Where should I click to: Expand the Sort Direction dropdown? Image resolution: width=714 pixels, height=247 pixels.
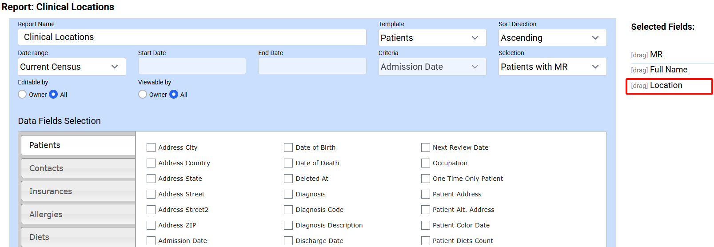[x=552, y=38]
